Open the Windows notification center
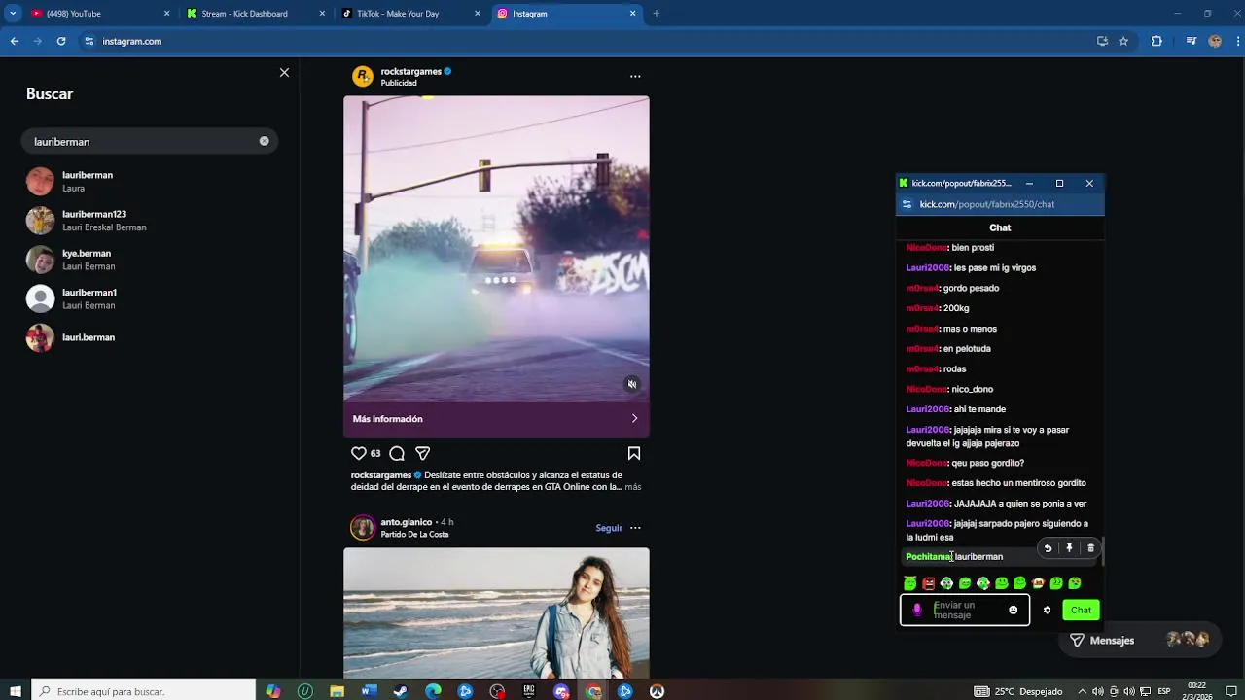The image size is (1245, 700). (x=1230, y=691)
